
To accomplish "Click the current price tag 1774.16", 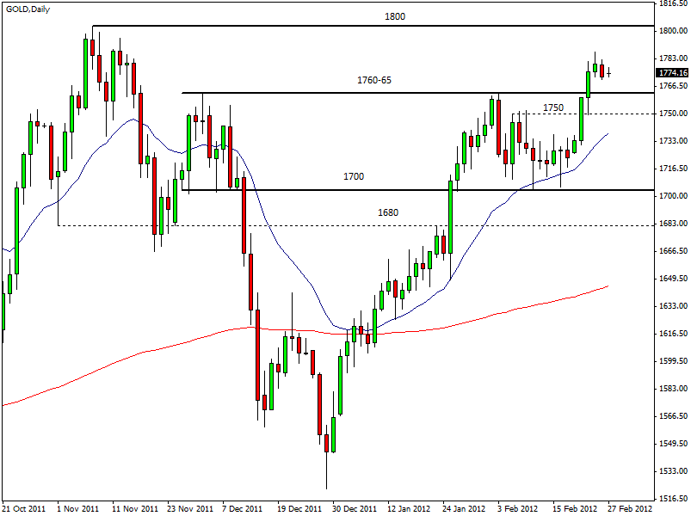I will (672, 73).
